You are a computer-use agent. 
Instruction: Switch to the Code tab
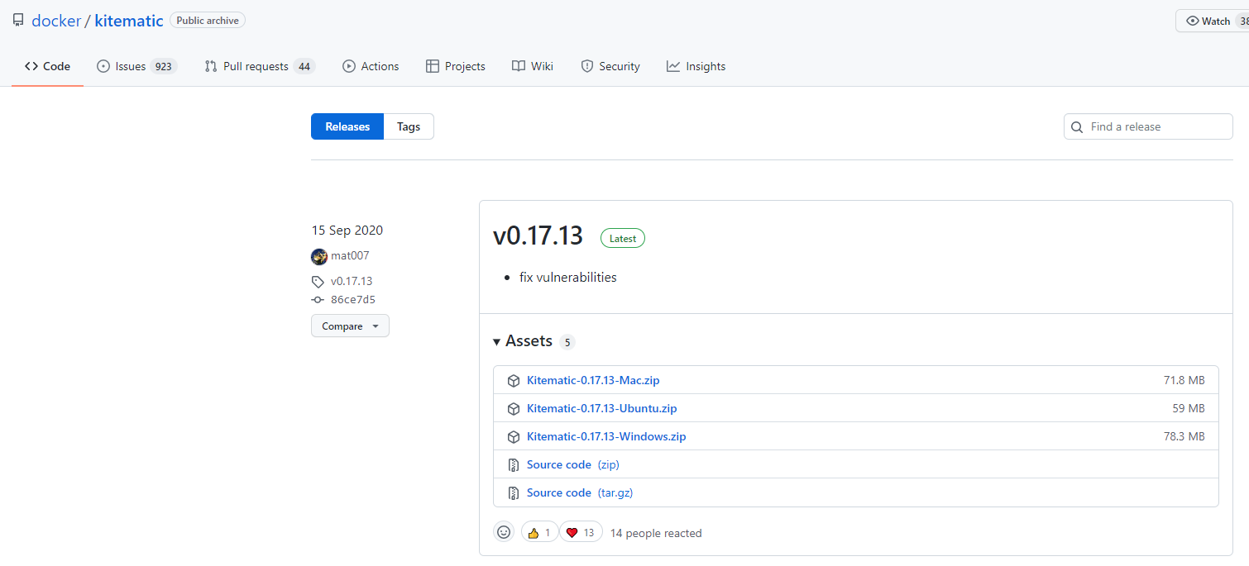(47, 66)
